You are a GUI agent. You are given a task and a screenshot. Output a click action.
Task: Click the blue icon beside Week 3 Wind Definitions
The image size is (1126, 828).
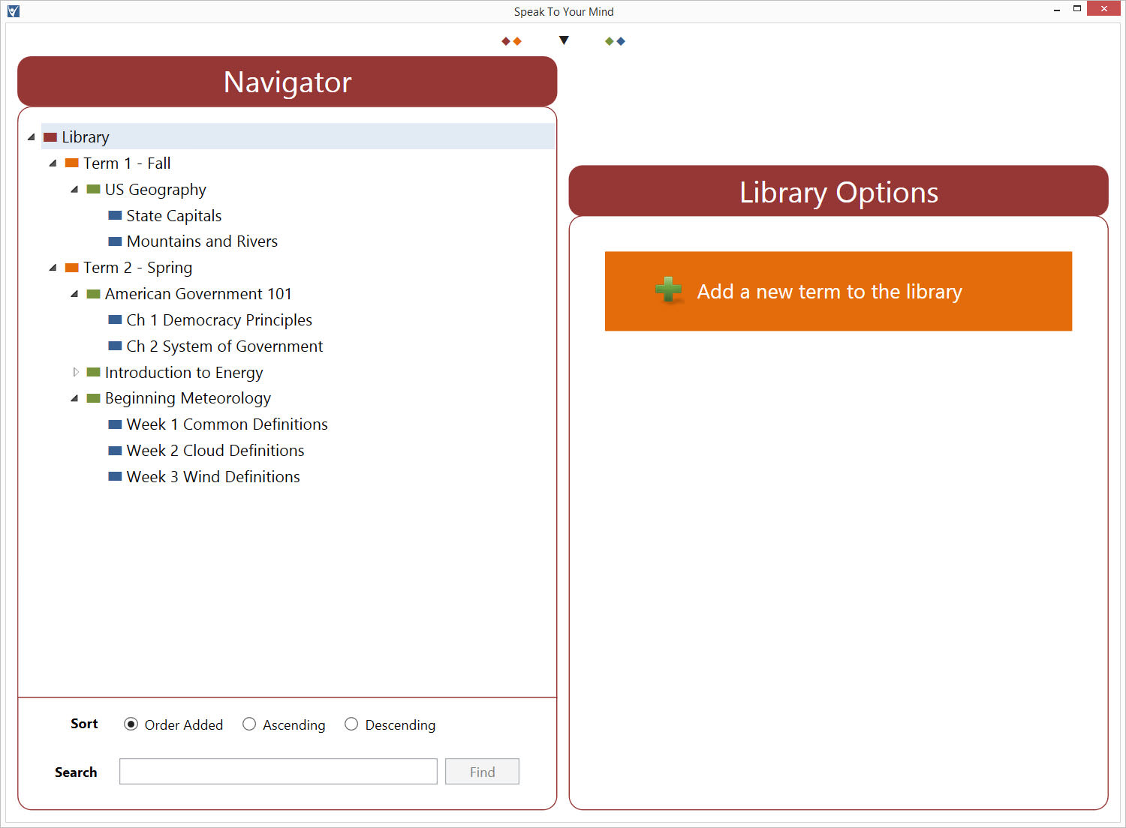[x=115, y=476]
